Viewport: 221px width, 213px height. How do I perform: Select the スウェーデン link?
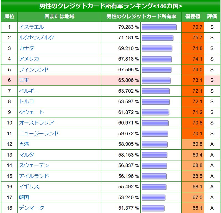pos(34,165)
